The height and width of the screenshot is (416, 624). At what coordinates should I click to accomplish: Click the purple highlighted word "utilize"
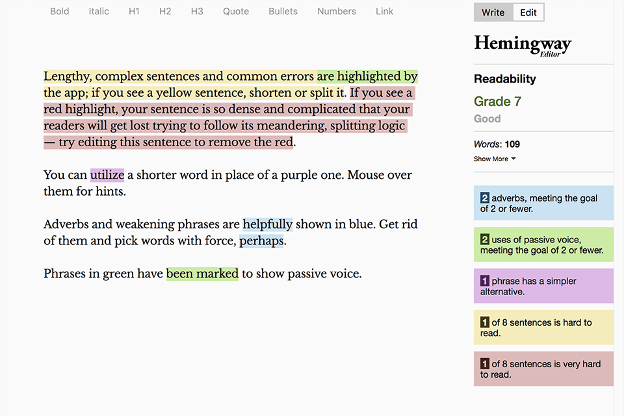point(107,175)
